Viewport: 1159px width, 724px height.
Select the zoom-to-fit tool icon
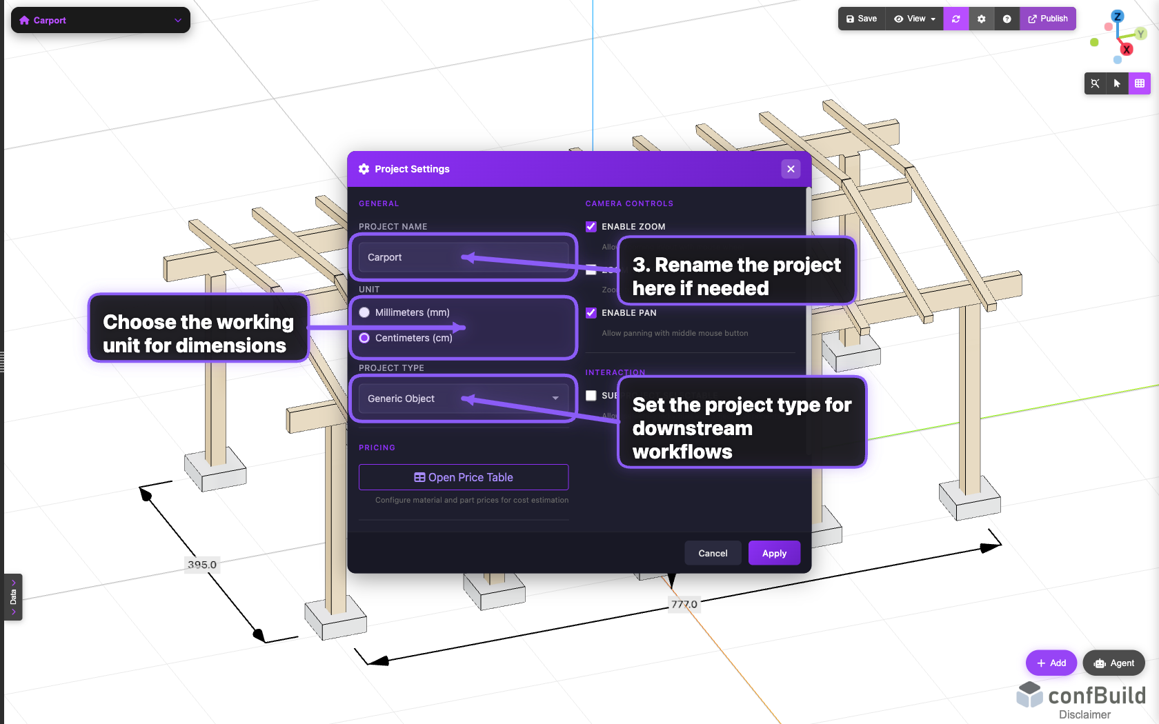click(1095, 83)
